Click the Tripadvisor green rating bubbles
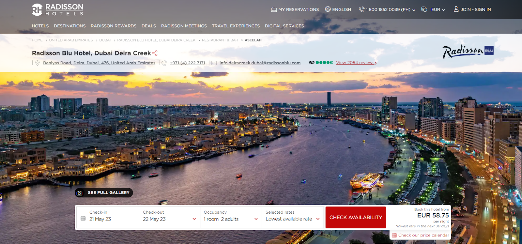Viewport: 522px width, 244px height. pyautogui.click(x=325, y=63)
